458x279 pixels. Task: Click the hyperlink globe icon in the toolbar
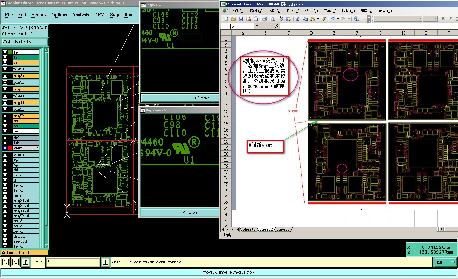coord(356,19)
